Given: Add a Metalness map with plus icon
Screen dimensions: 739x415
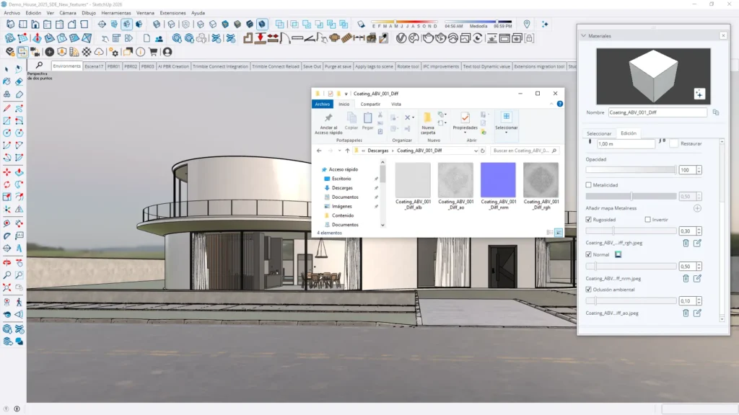Looking at the screenshot, I should (698, 208).
